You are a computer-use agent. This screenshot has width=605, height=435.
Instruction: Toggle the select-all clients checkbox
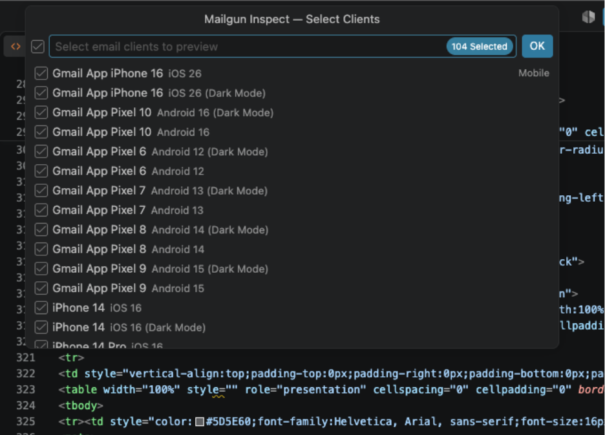click(x=37, y=47)
